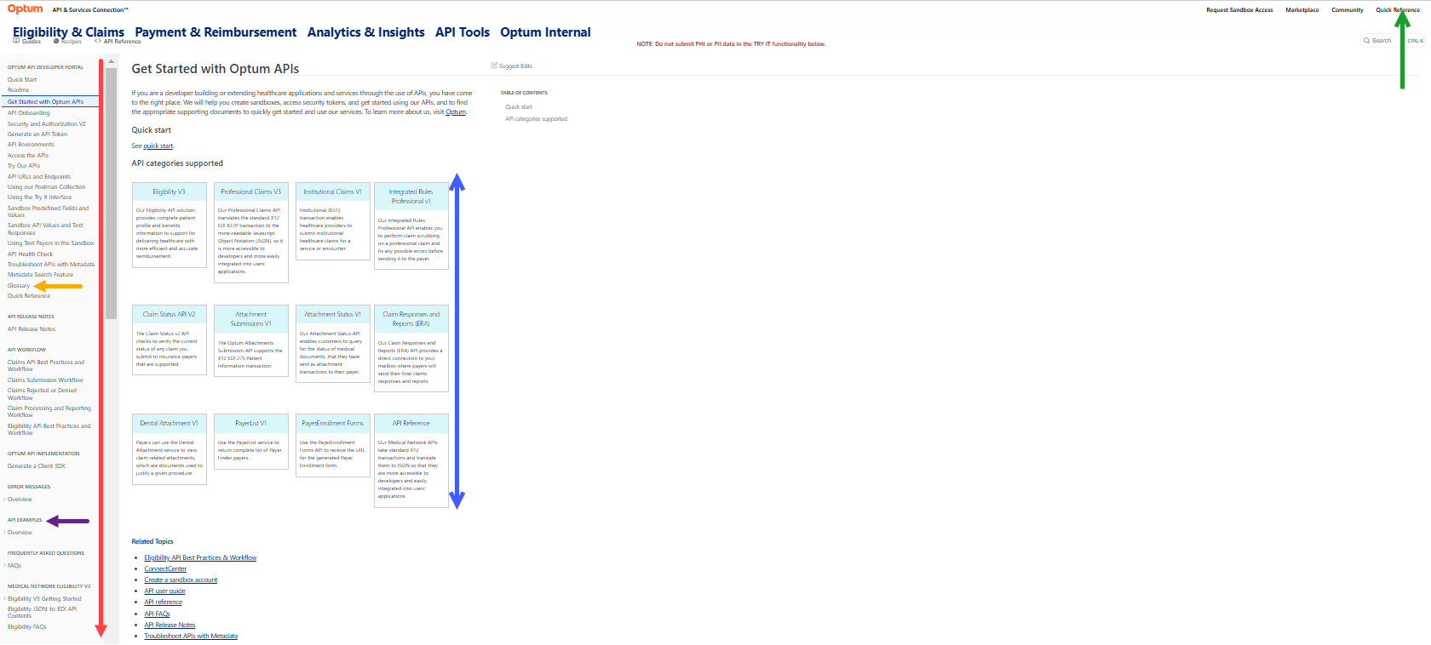Select the Payment & Reimbursement menu
Screen dimensions: 1431x645
coord(216,32)
